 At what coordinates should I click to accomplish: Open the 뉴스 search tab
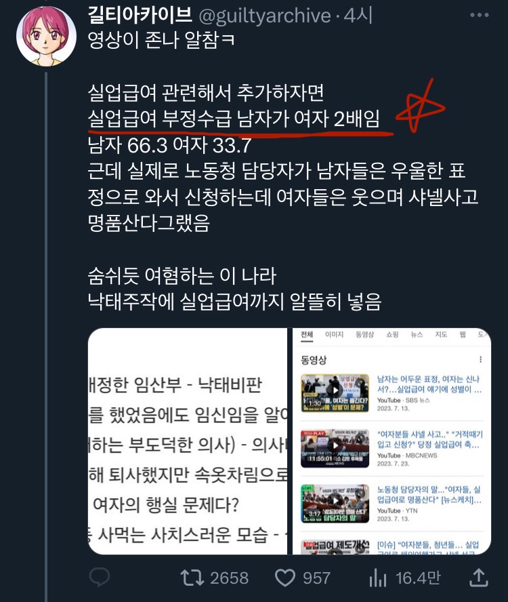(x=417, y=334)
